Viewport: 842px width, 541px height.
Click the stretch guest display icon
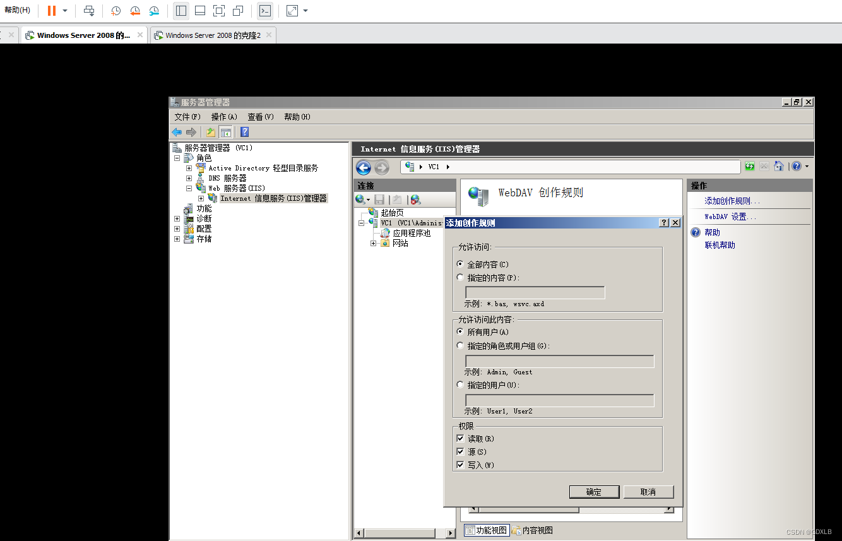292,11
